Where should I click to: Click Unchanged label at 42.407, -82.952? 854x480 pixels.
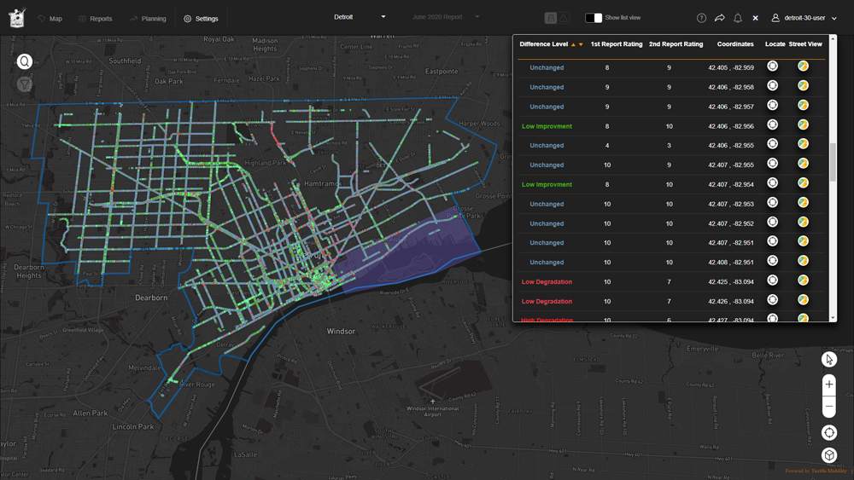pos(547,223)
